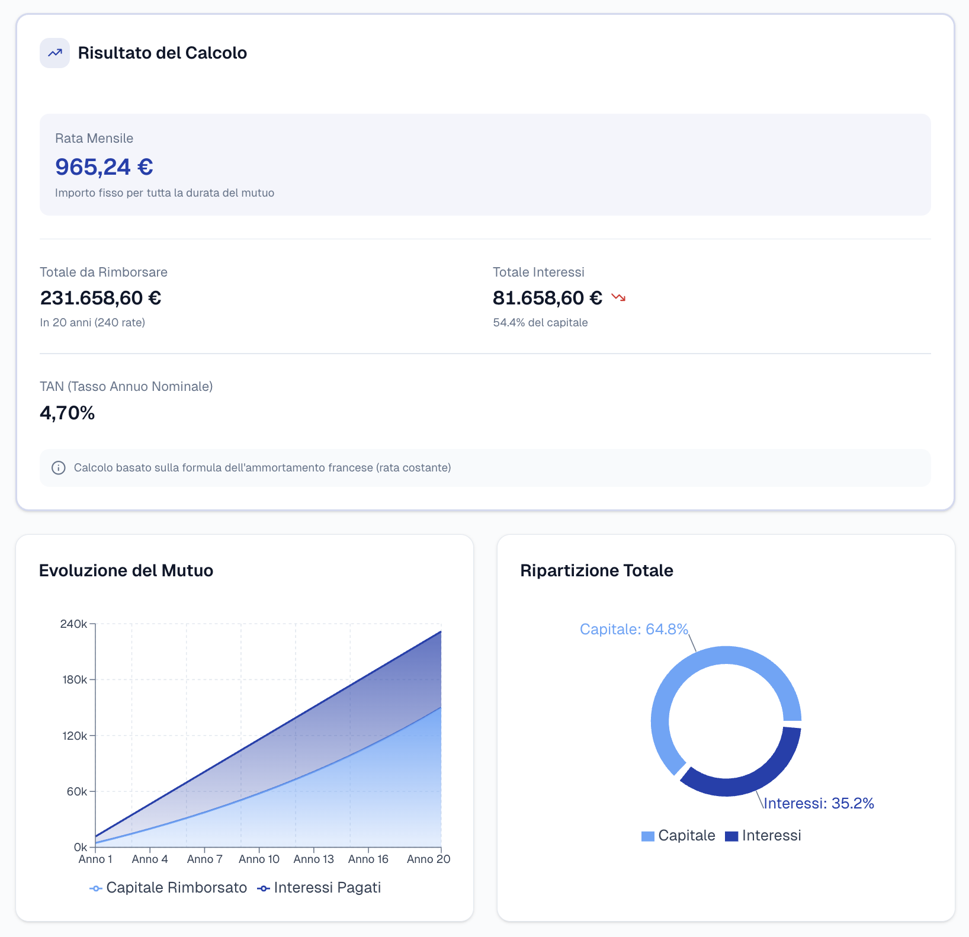Toggle the Capitale Rimborsato series in chart legend
The height and width of the screenshot is (937, 969).
point(177,888)
